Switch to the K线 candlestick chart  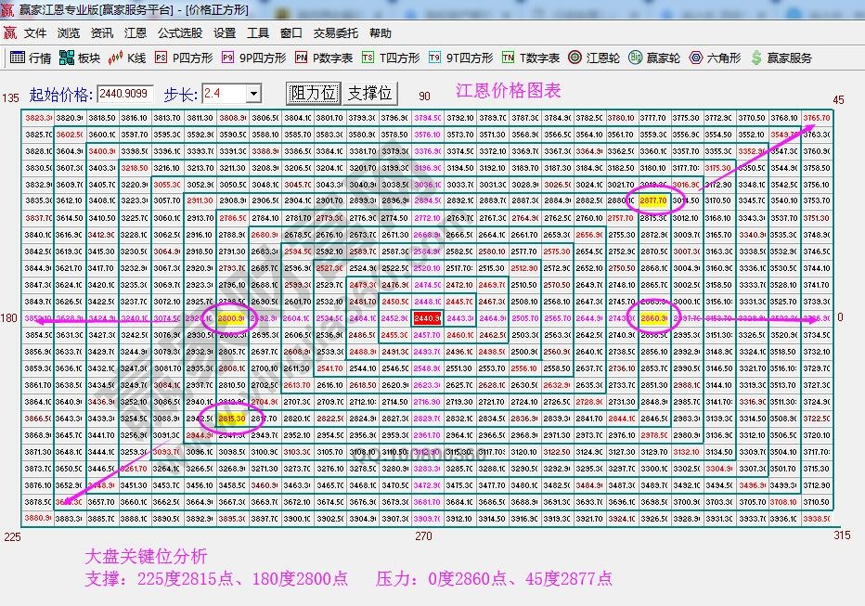(x=127, y=58)
